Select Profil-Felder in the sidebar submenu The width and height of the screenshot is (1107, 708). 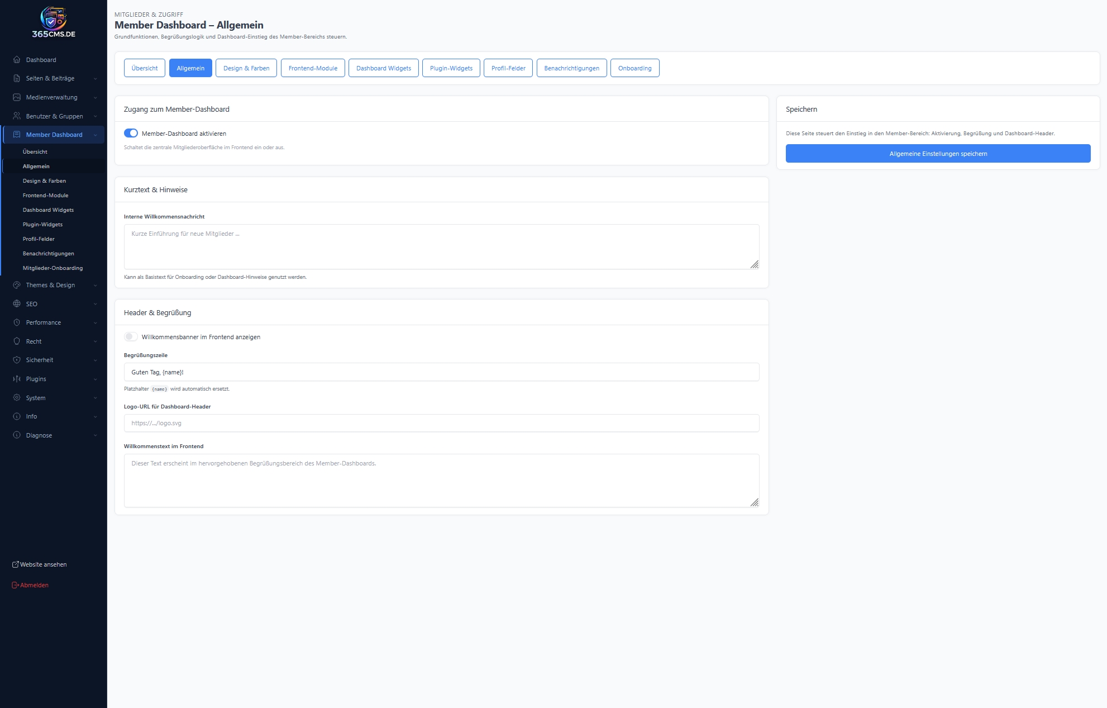pos(39,239)
